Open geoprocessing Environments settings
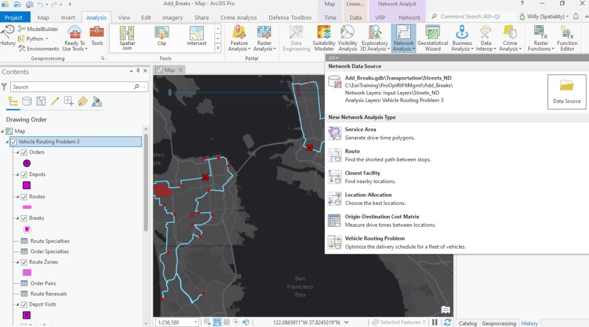Screen dimensions: 589x327 (39, 48)
